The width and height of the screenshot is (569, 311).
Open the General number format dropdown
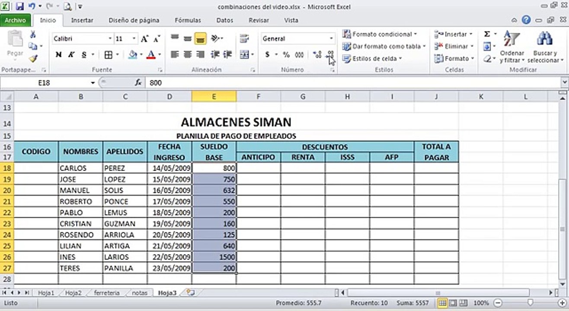pos(331,39)
